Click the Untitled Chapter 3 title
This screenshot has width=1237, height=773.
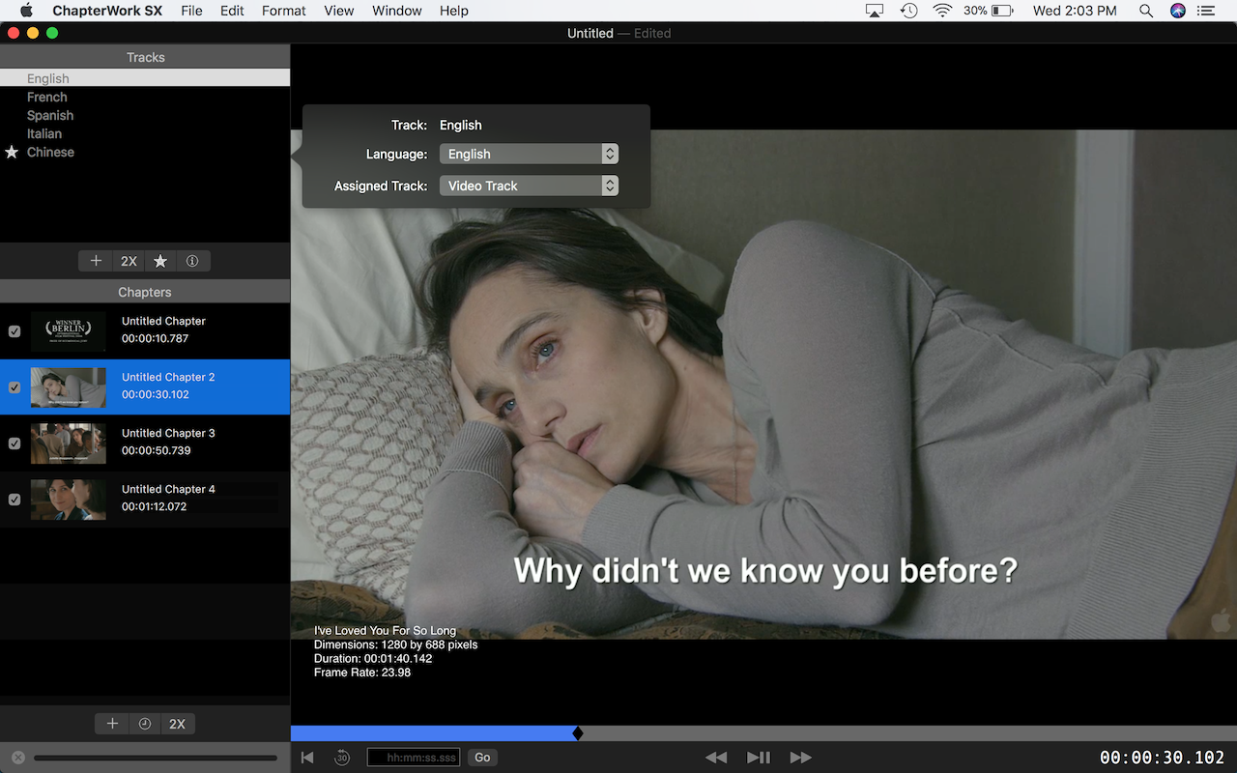point(168,433)
